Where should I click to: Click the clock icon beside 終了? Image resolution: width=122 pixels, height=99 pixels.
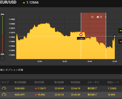[x=92, y=17]
